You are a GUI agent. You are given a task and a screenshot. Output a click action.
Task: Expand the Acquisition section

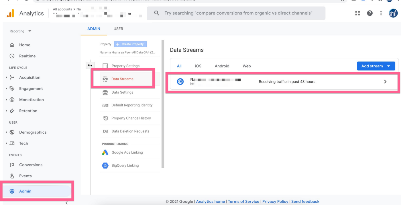coord(30,77)
